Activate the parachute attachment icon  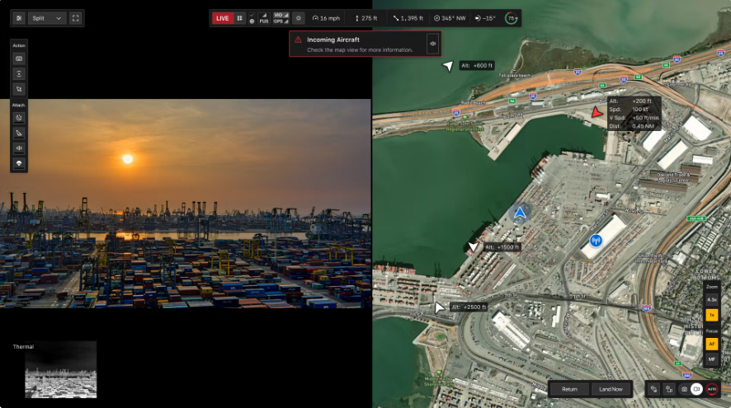(19, 163)
